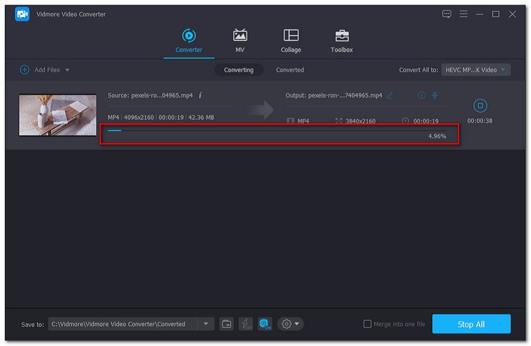The image size is (531, 346).
Task: Click the source file info icon
Action: 200,95
